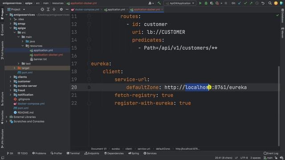Expand the java folder
The height and width of the screenshot is (160, 285).
tap(23, 41)
